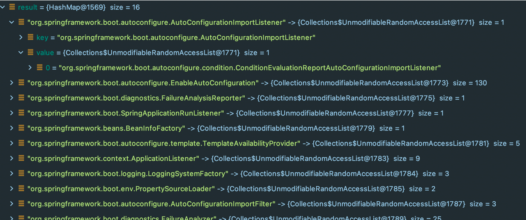Expand the FailureAnalysisReporter entry
The height and width of the screenshot is (220, 526).
point(12,98)
